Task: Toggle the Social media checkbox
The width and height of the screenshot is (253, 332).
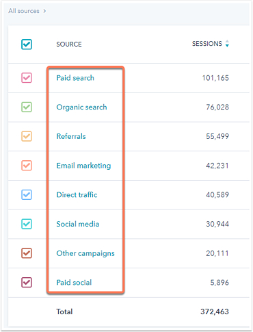Action: pos(27,224)
